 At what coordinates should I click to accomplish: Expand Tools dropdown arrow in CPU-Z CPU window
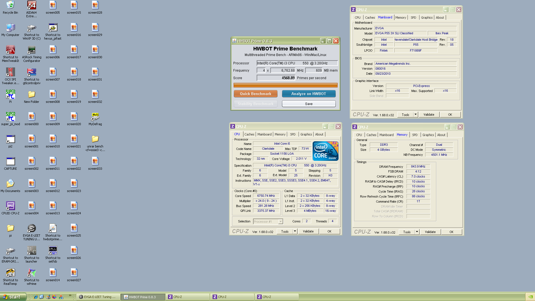pyautogui.click(x=295, y=231)
